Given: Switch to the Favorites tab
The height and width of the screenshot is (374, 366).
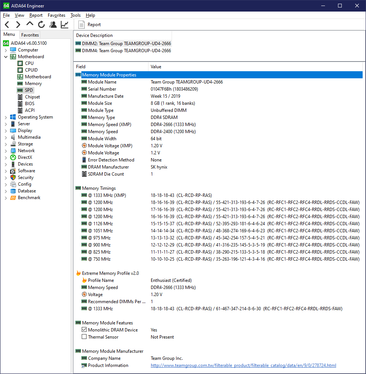Looking at the screenshot, I should pyautogui.click(x=30, y=35).
